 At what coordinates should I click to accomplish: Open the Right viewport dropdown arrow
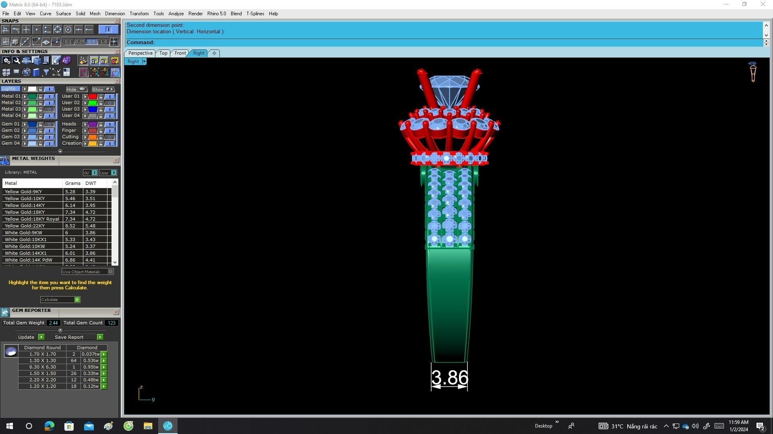[x=144, y=61]
